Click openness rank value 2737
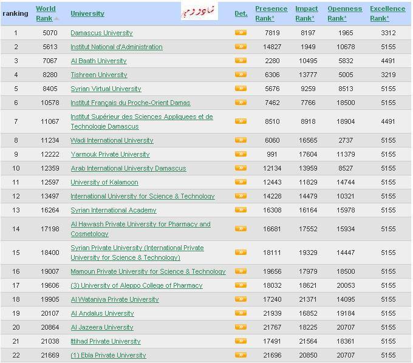Screen dimensions: 413x363 click(346, 140)
